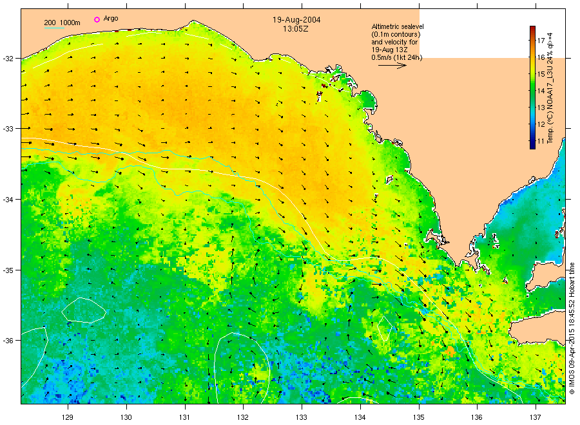Viewport: 580px width, 425px height.
Task: Click the "200 1000m" depth contour legend text
Action: coord(62,23)
